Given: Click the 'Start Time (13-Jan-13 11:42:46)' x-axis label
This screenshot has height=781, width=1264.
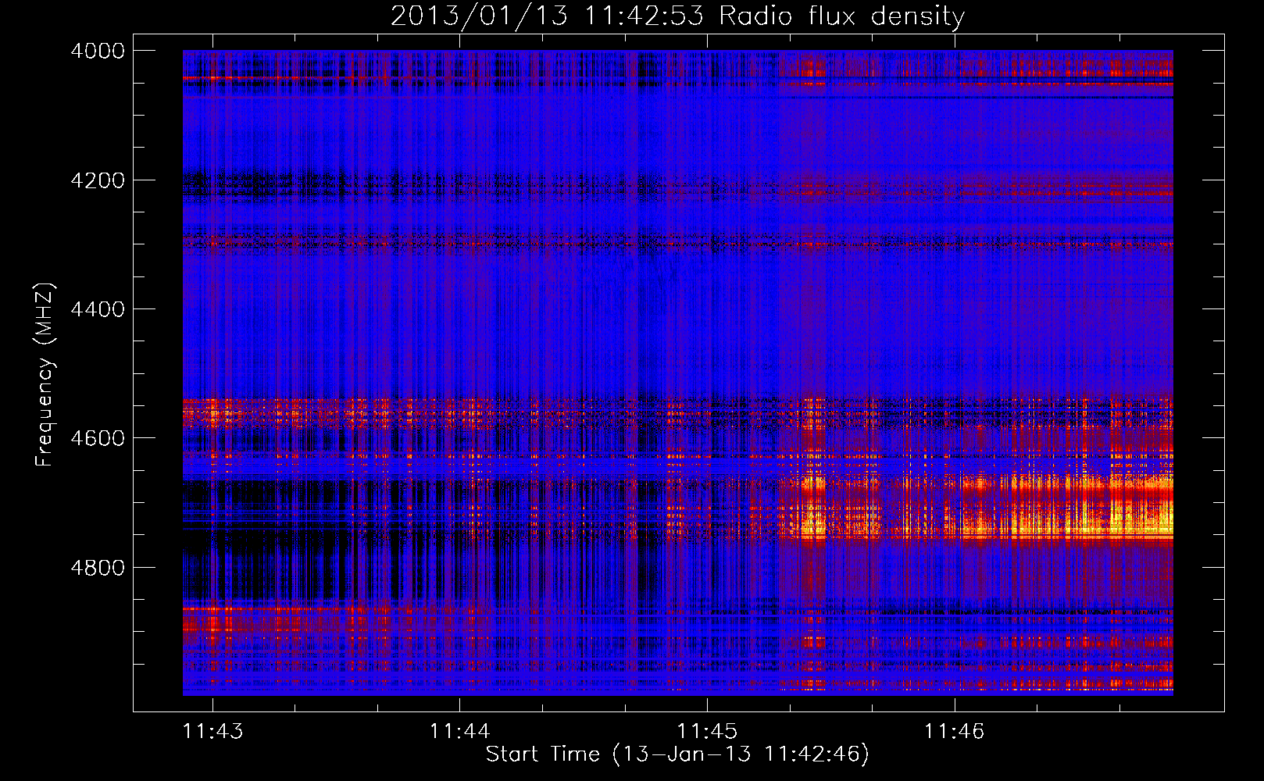Looking at the screenshot, I should pyautogui.click(x=677, y=754).
